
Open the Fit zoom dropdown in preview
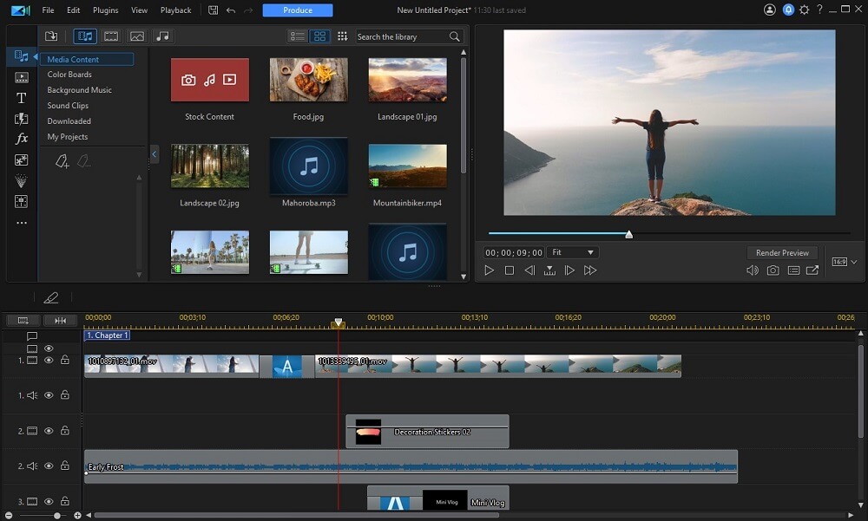[x=573, y=252]
